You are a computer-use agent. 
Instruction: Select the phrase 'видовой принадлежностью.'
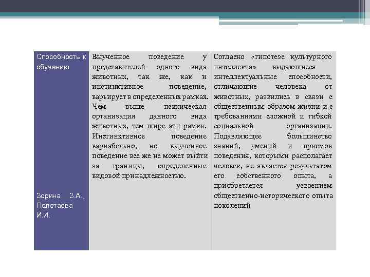click(139, 176)
